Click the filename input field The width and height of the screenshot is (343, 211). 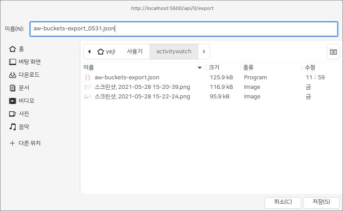click(x=183, y=29)
